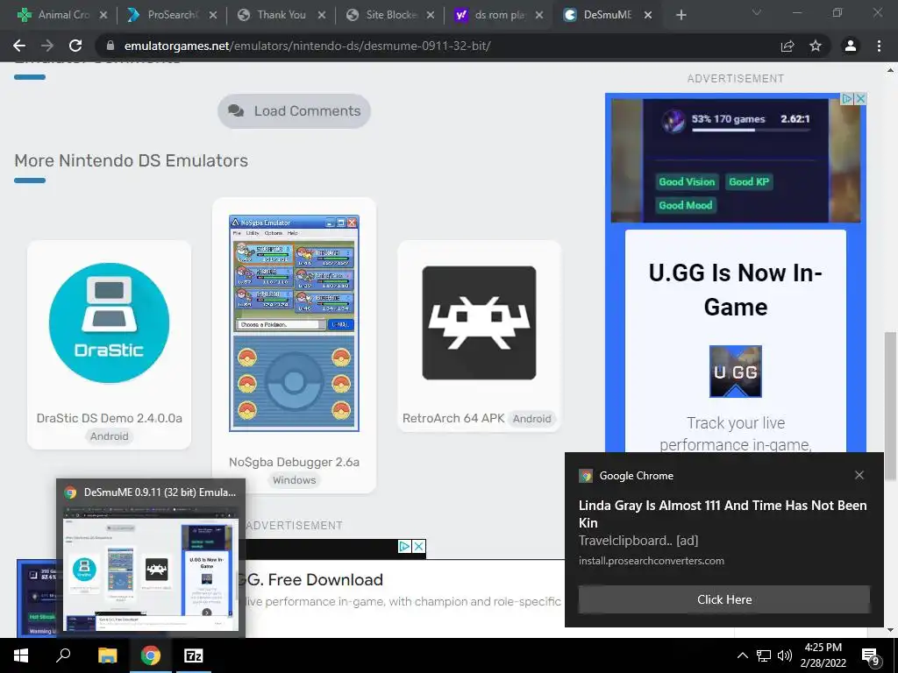Click the Android tag under DraStic
898x673 pixels.
click(x=110, y=436)
